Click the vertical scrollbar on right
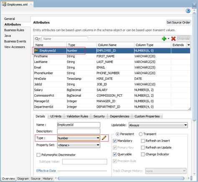This screenshot has width=198, height=182. 194,67
